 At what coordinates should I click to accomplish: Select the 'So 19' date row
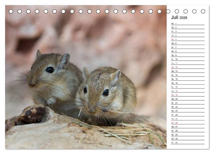(188, 95)
